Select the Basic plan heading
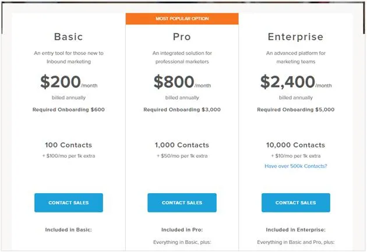The image size is (367, 252). pyautogui.click(x=69, y=37)
